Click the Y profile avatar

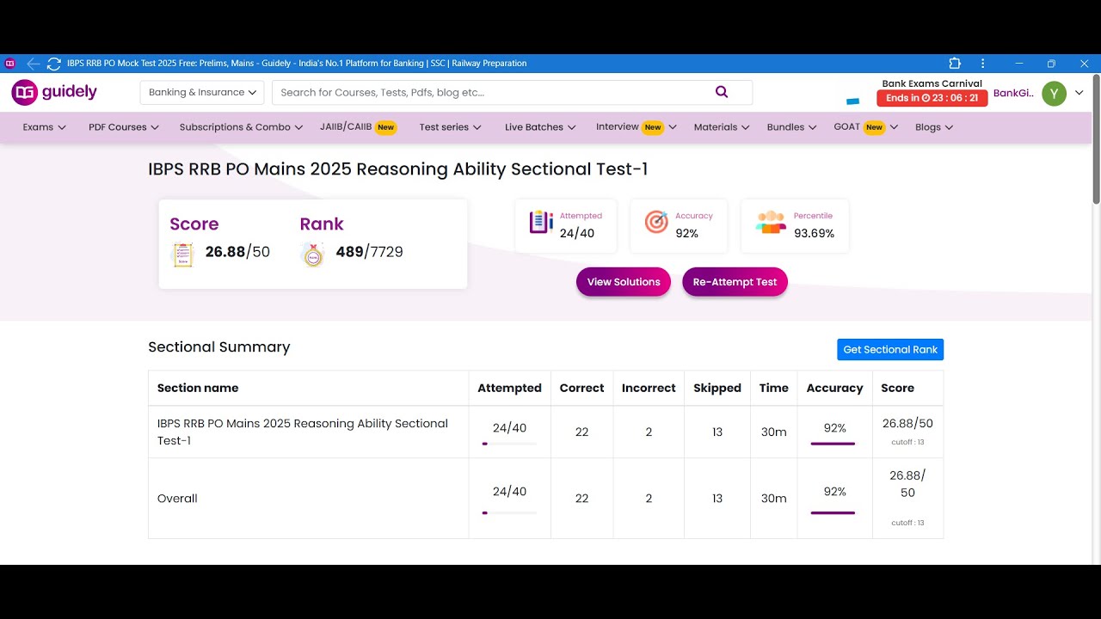point(1054,94)
